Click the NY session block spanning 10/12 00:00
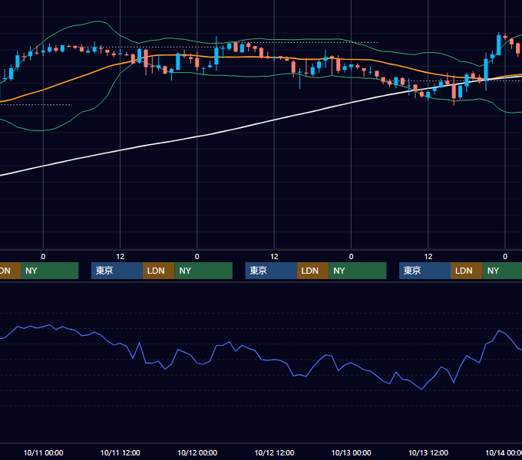522x460 pixels. click(x=203, y=271)
